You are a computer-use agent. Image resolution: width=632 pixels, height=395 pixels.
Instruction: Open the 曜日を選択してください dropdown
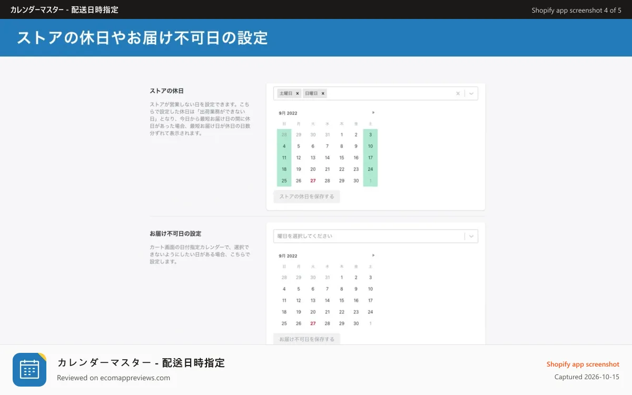376,236
